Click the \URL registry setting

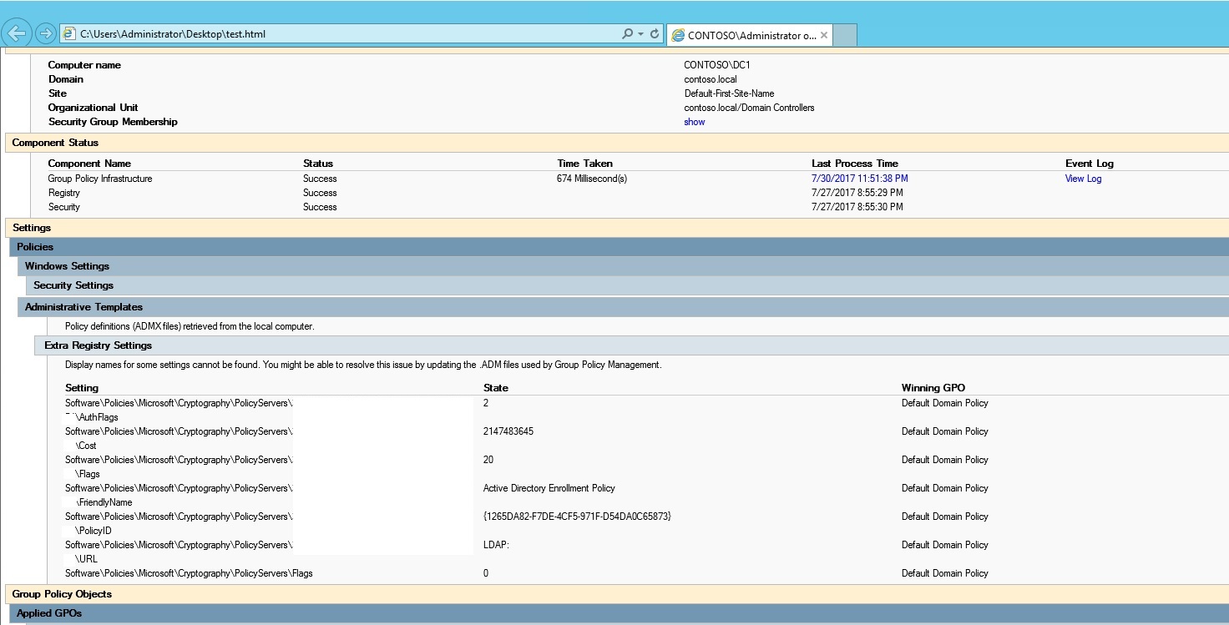click(86, 559)
